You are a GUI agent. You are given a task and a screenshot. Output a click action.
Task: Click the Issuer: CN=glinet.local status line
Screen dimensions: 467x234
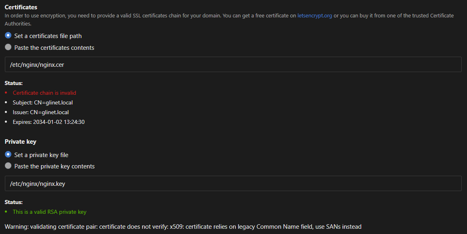pyautogui.click(x=40, y=112)
